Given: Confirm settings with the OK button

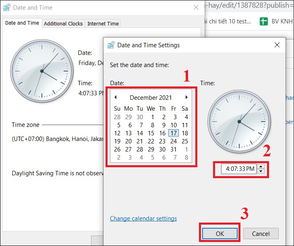Looking at the screenshot, I should click(220, 233).
